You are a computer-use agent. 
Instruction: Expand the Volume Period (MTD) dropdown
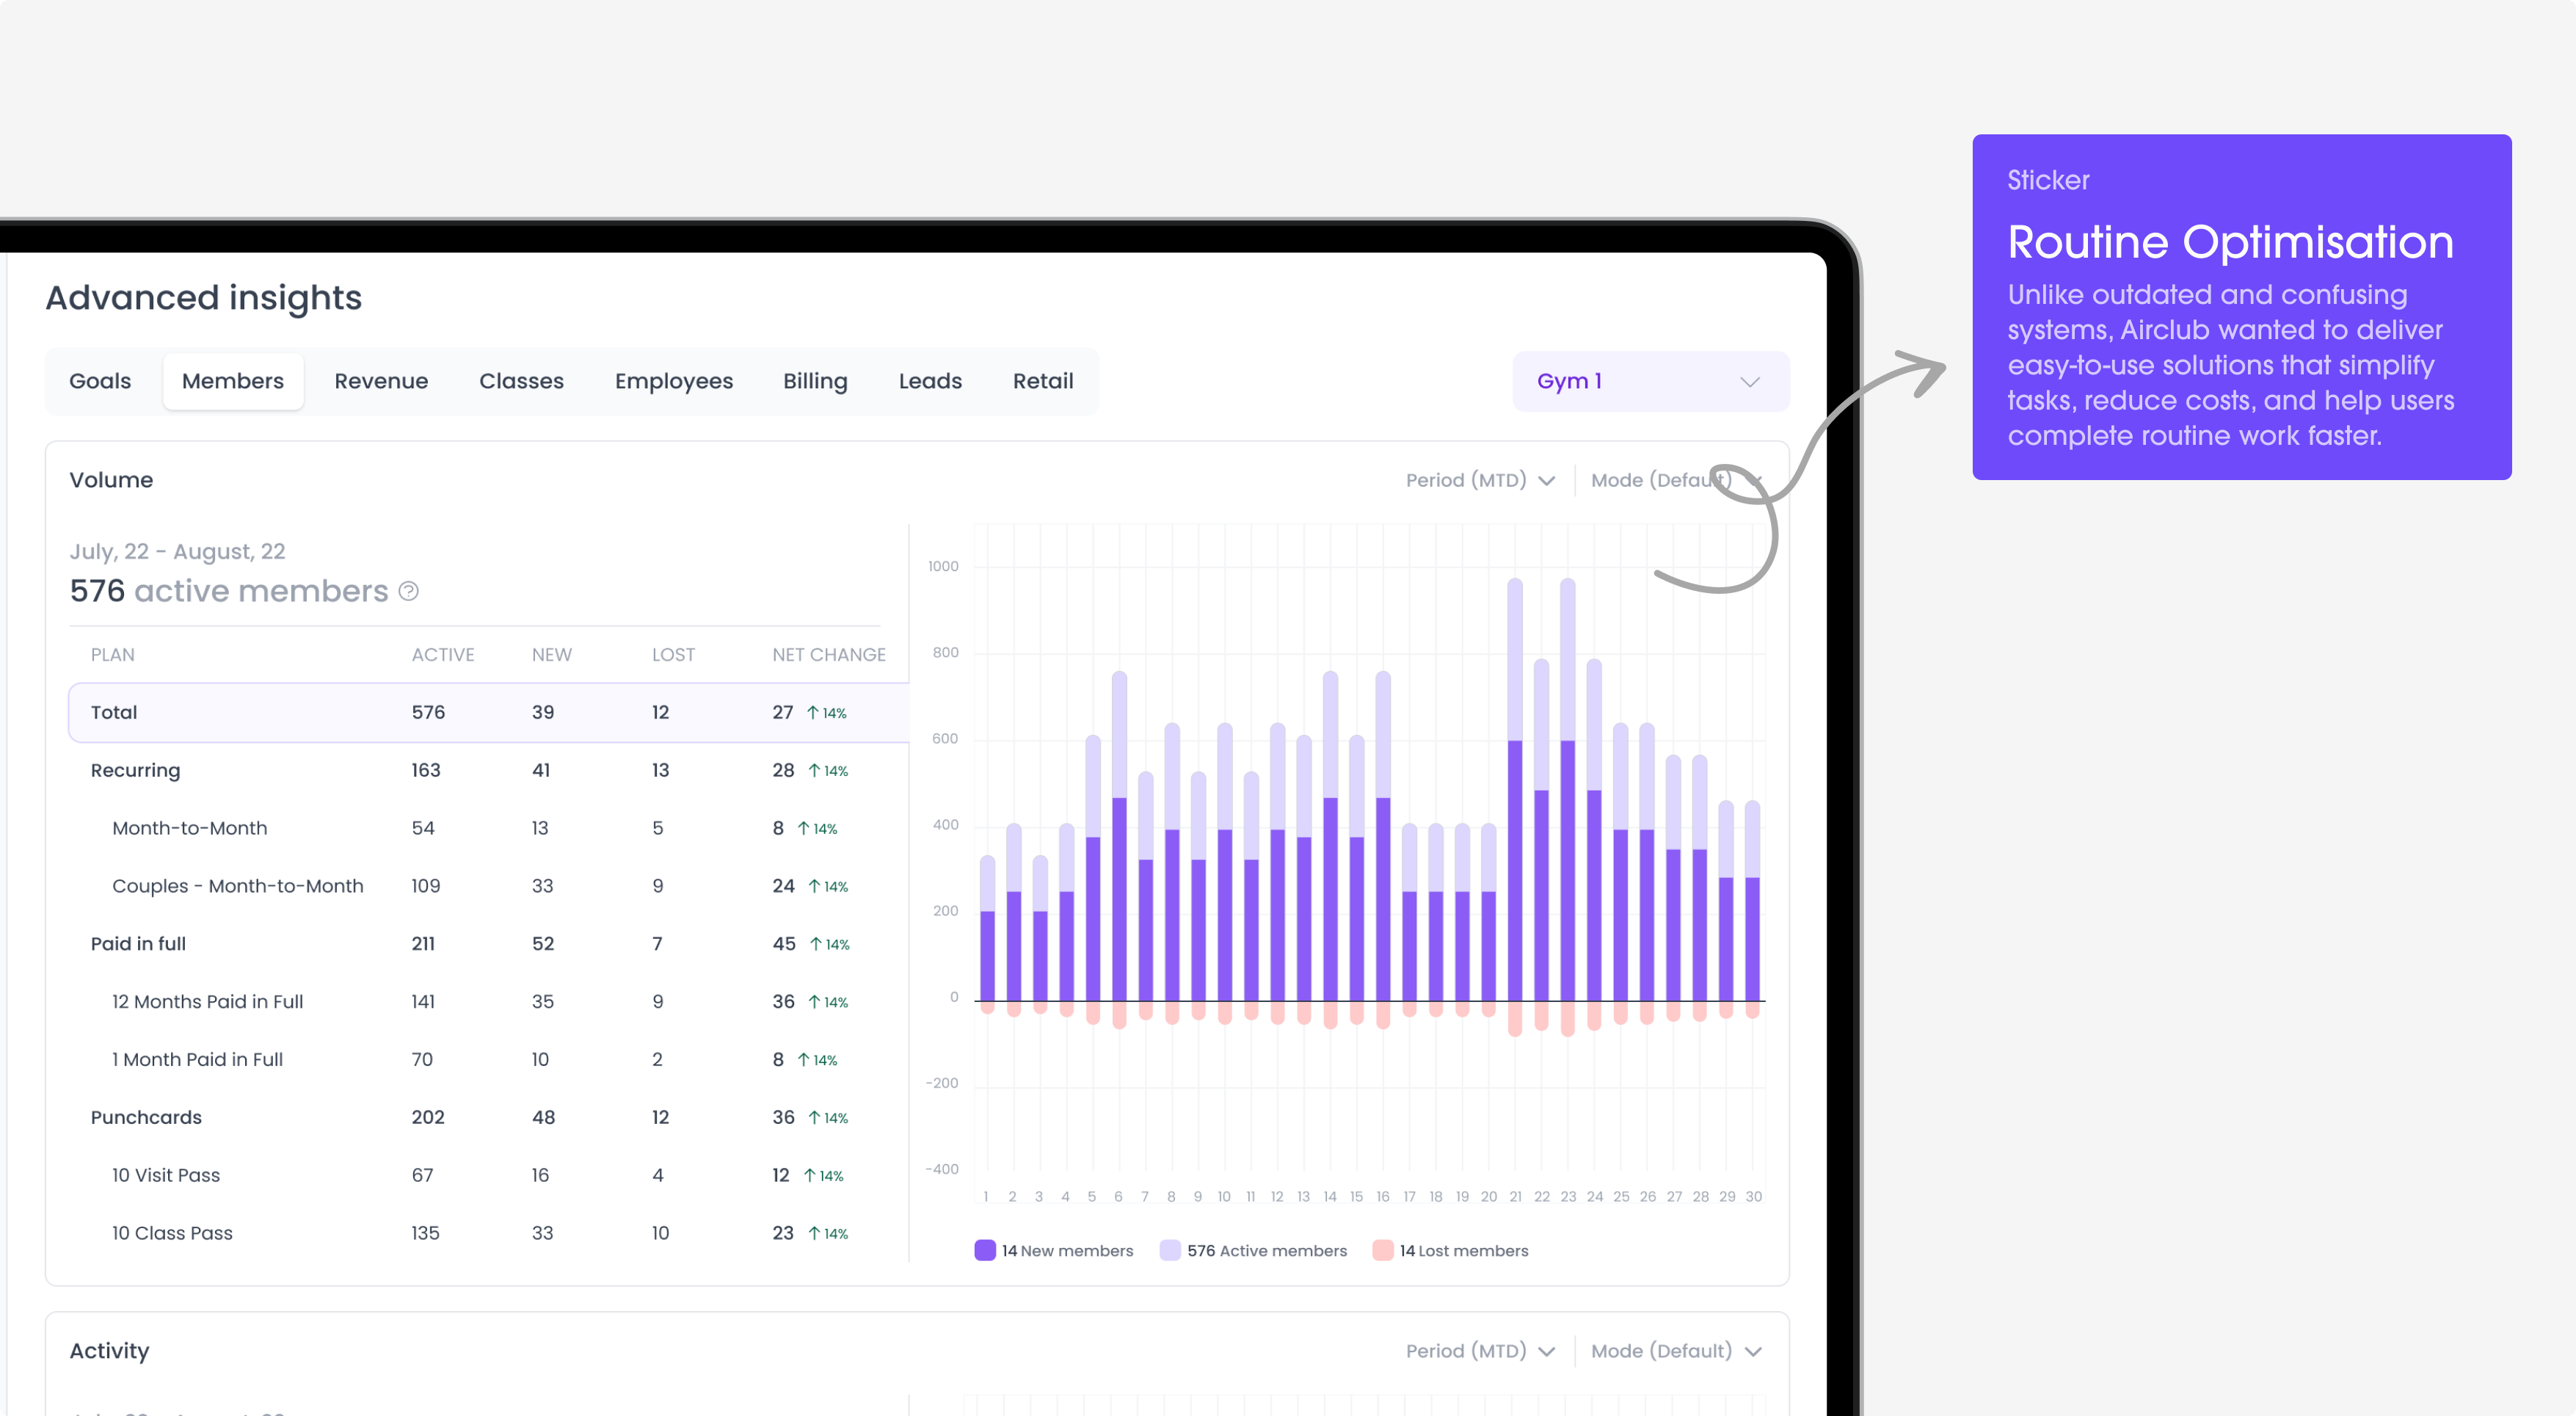click(x=1480, y=480)
